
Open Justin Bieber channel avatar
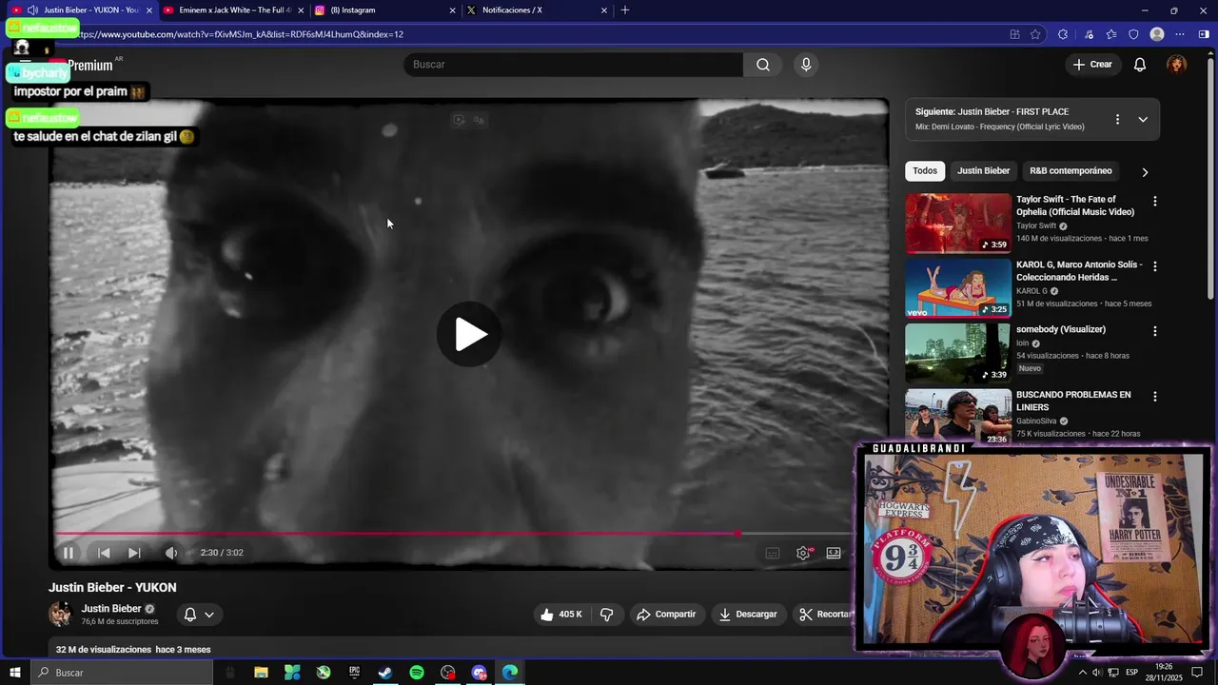tap(60, 615)
